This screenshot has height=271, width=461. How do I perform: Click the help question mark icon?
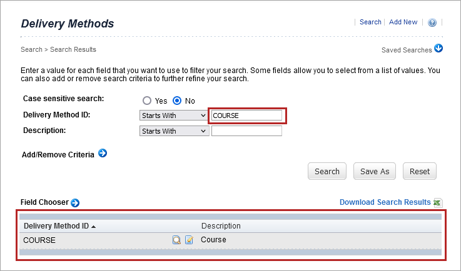point(432,22)
